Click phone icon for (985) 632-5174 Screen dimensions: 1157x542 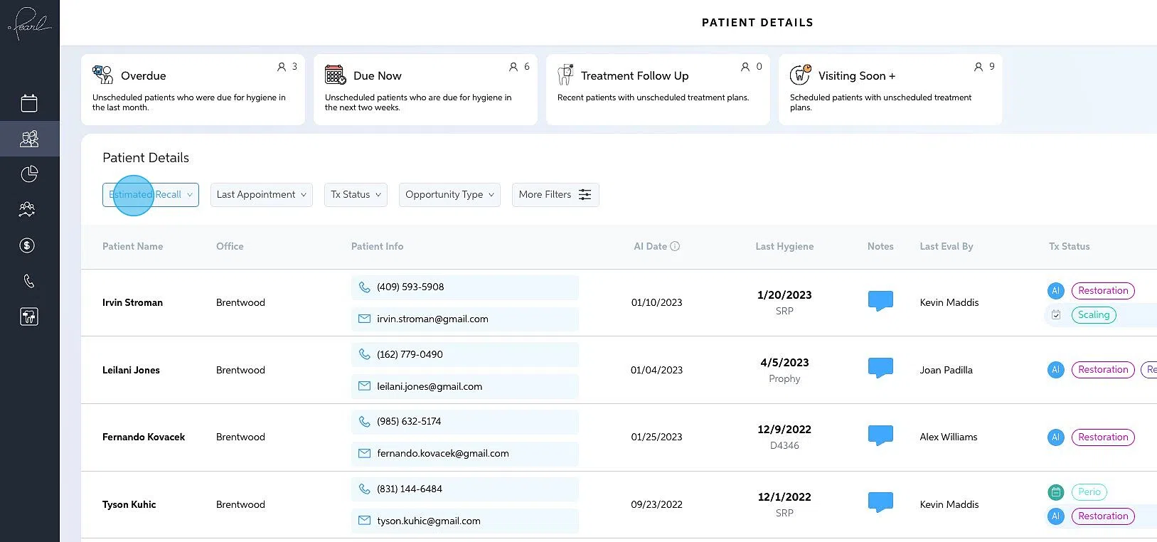pos(364,422)
